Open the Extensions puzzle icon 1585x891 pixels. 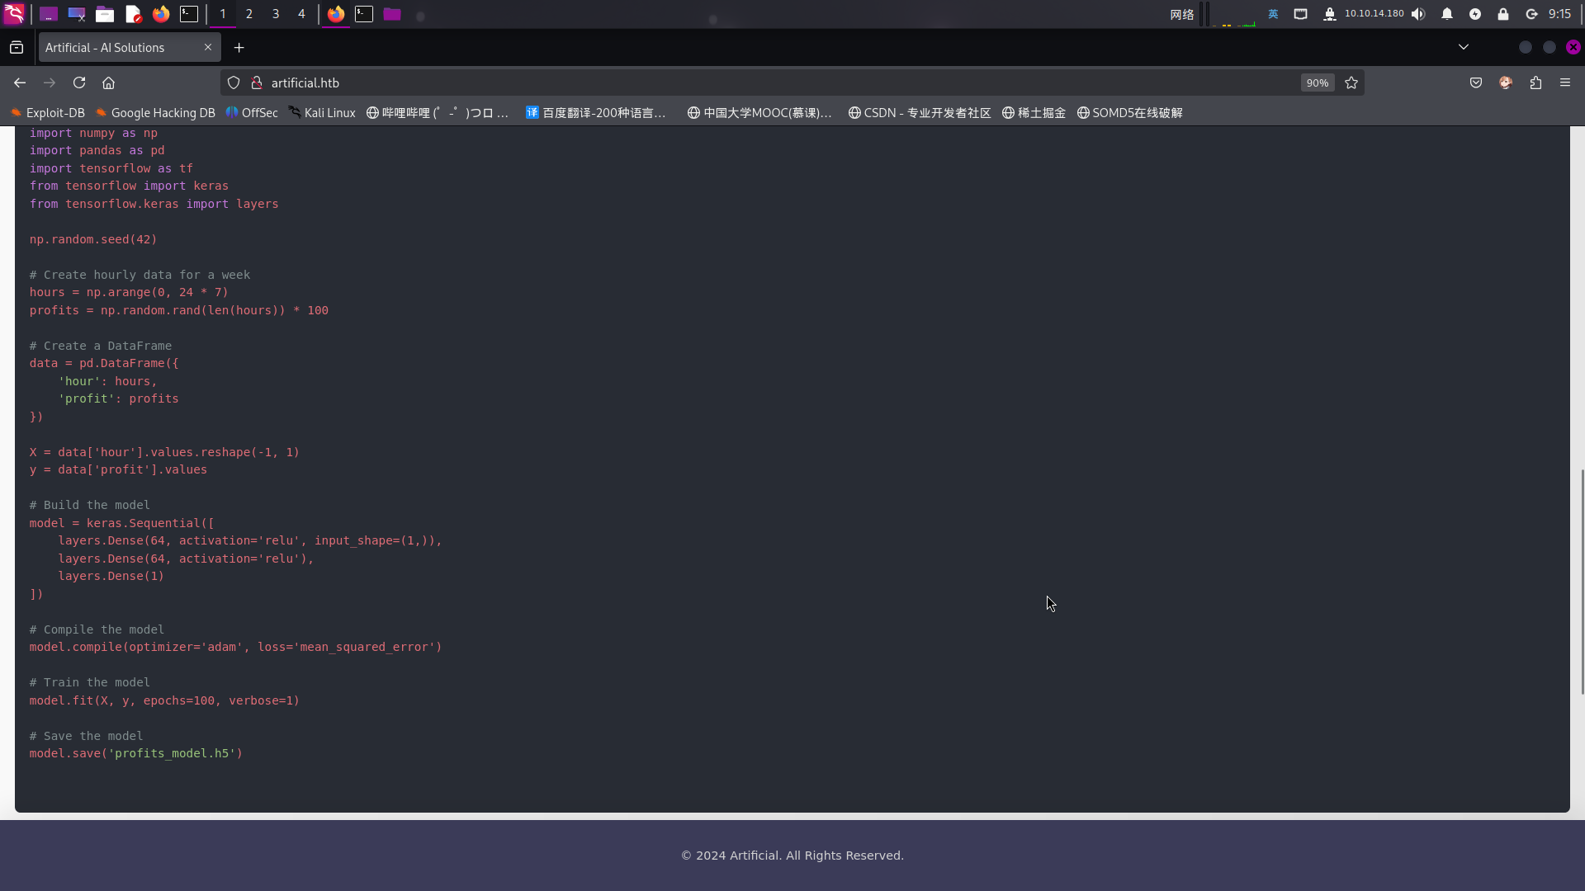click(x=1535, y=82)
